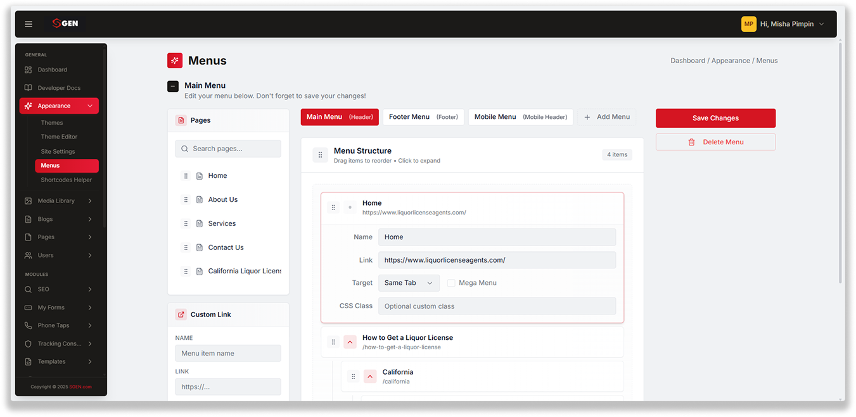This screenshot has width=856, height=417.
Task: Open the Target Same Tab dropdown
Action: [x=409, y=283]
